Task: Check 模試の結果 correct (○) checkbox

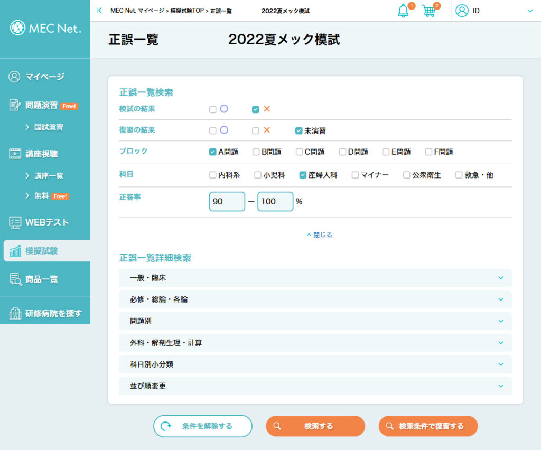Action: pyautogui.click(x=213, y=109)
